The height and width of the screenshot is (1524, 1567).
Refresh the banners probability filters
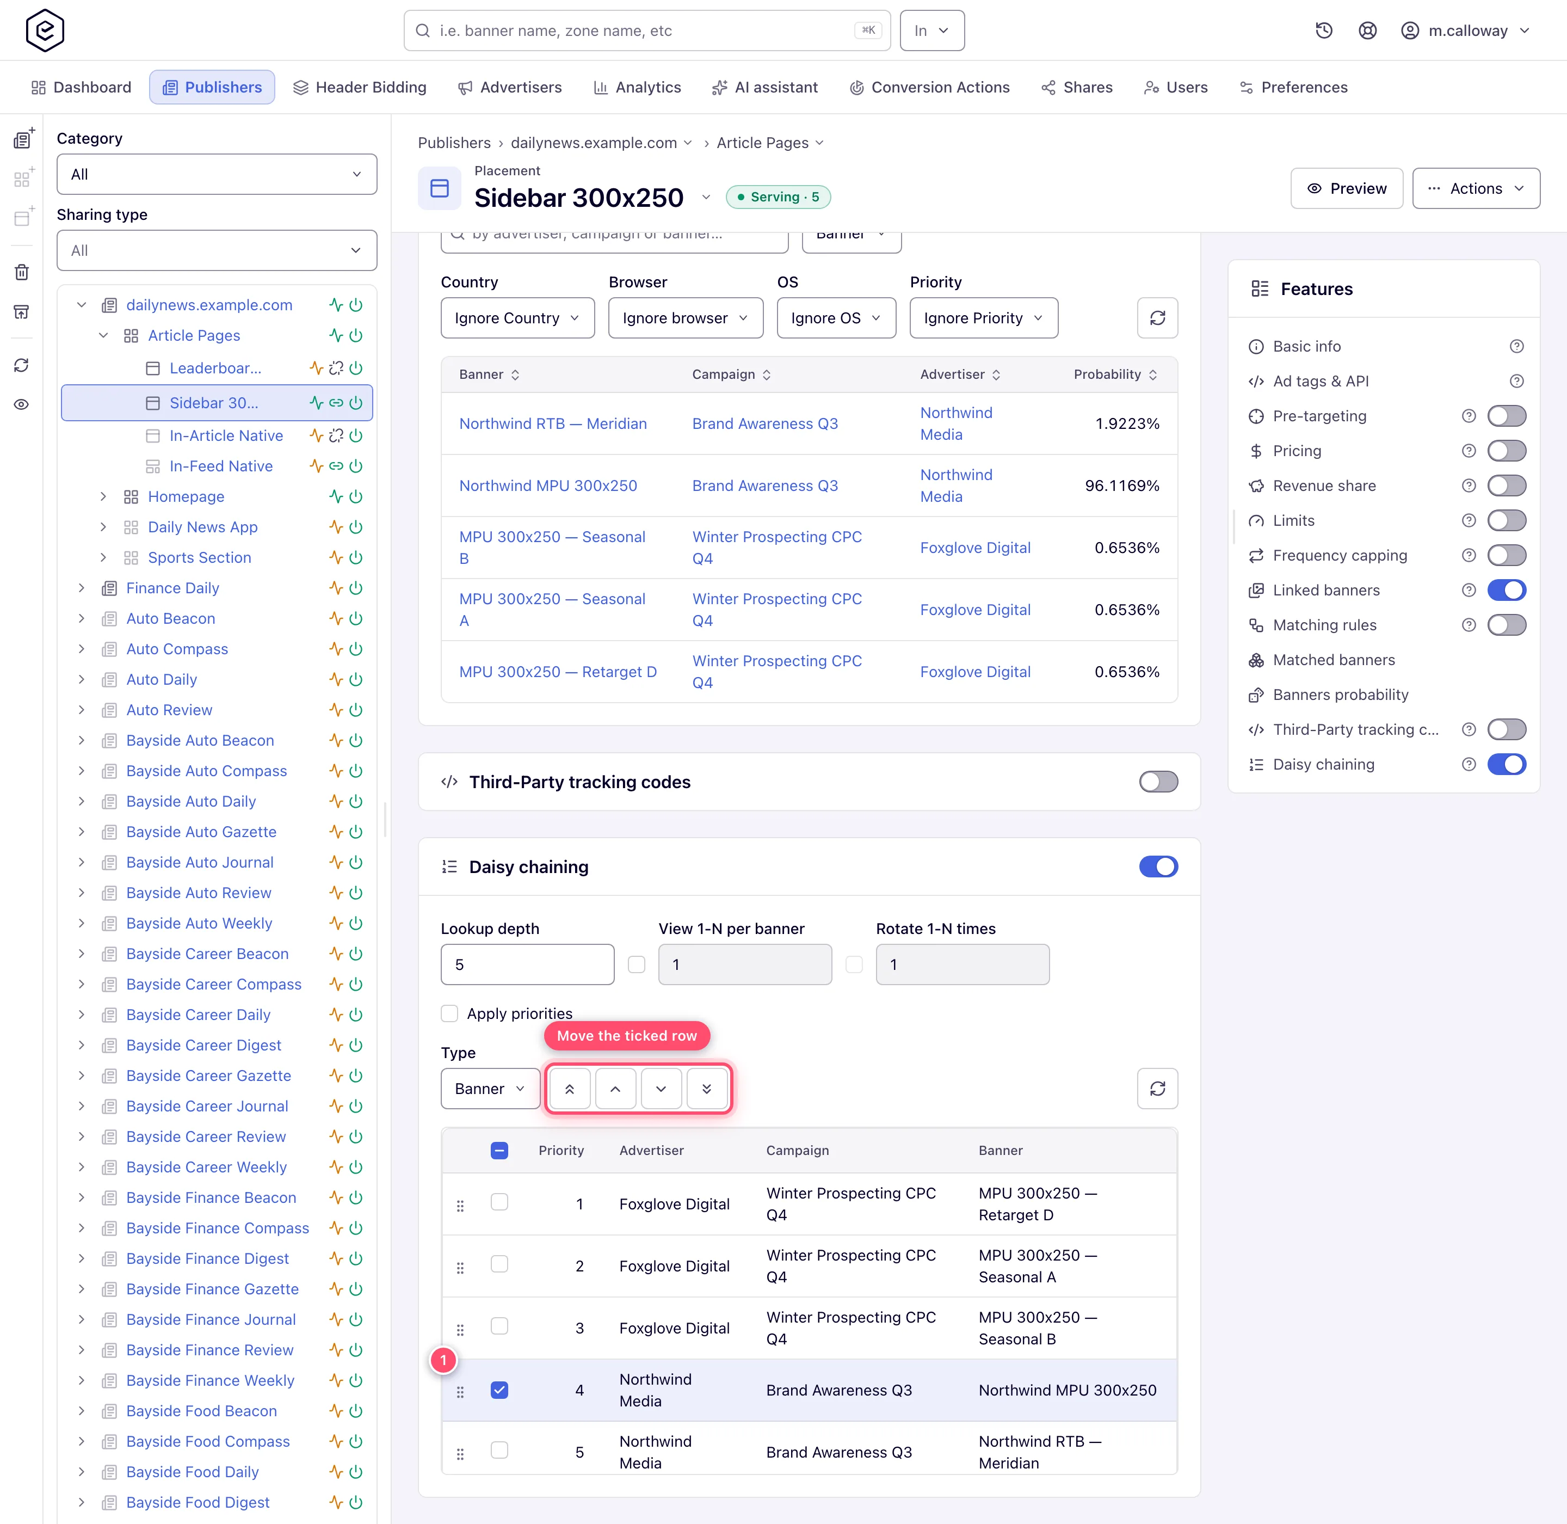tap(1157, 318)
